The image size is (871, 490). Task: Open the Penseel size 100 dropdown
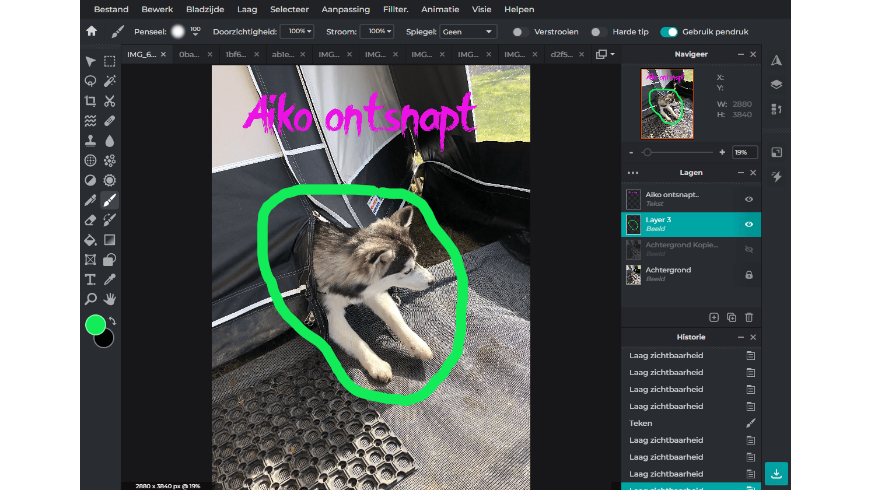point(195,32)
